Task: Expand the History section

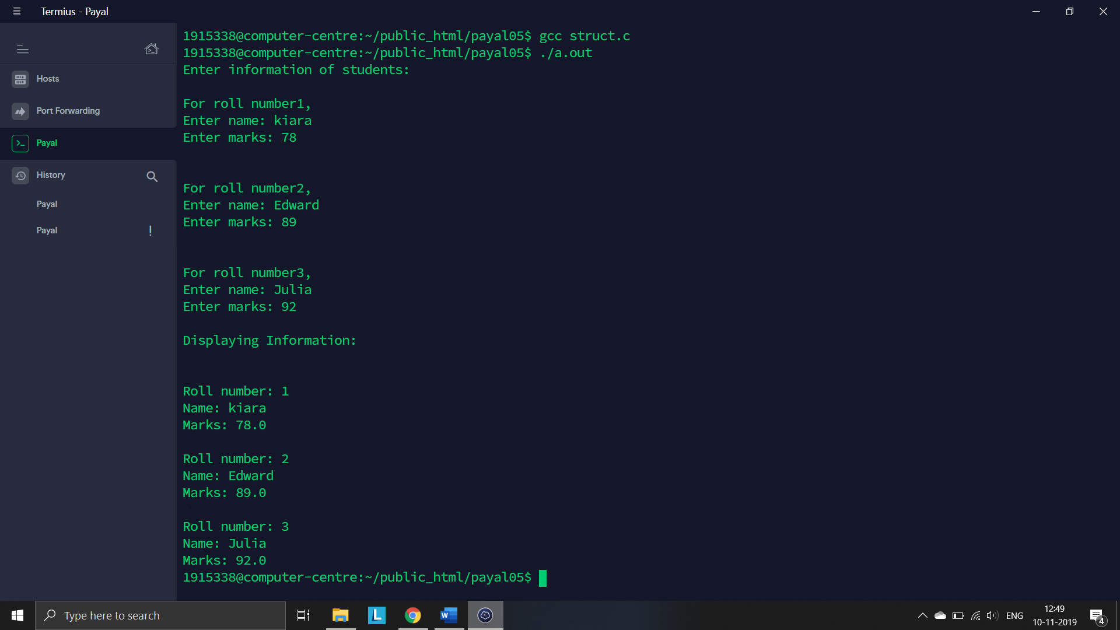Action: coord(51,175)
